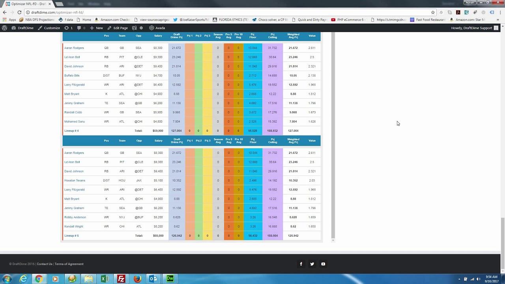Open the PHP eCommerce bookmark

(348, 20)
